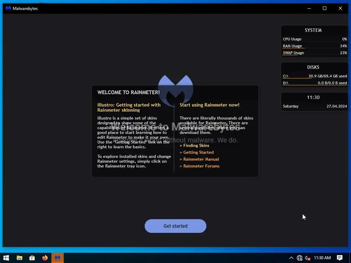The height and width of the screenshot is (263, 351).
Task: Open File Explorer from taskbar
Action: click(x=20, y=258)
